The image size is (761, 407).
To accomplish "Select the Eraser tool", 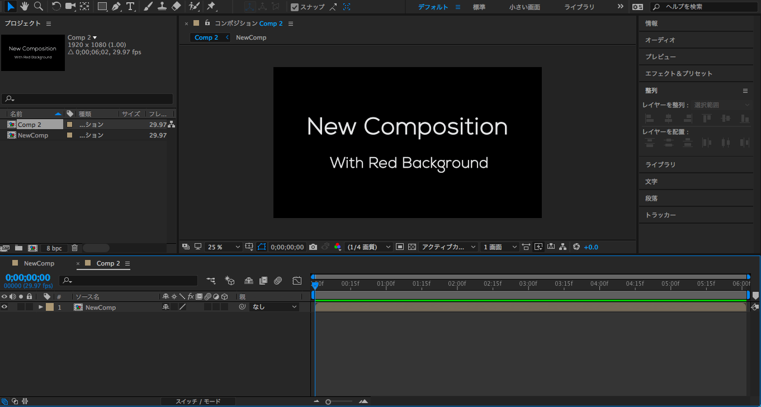I will click(176, 7).
